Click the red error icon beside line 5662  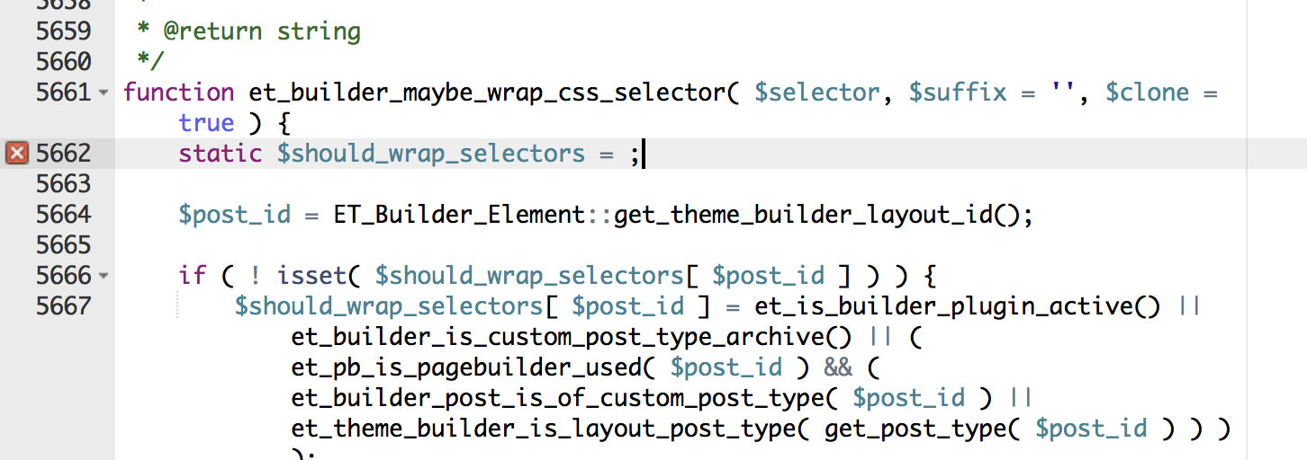coord(17,154)
